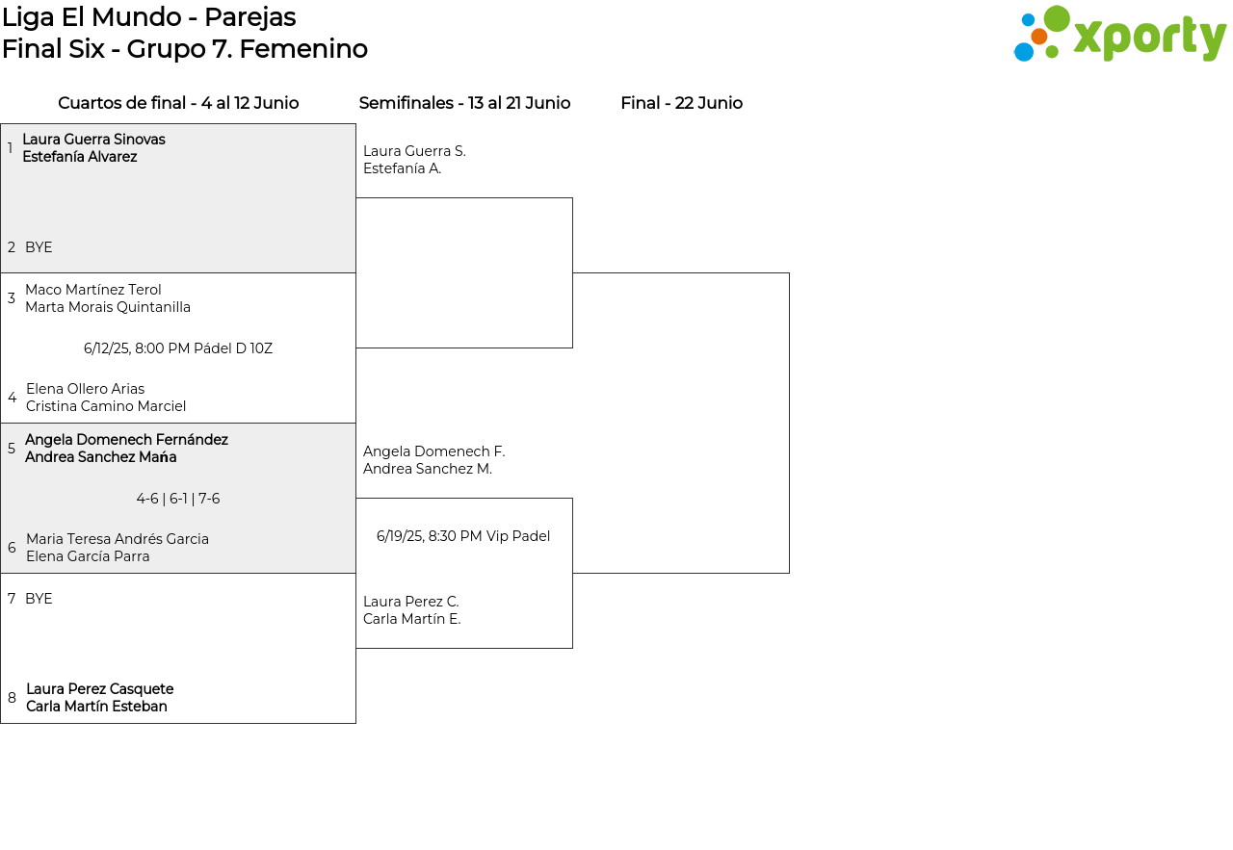
Task: Click the xporty logo
Action: pos(1119,35)
